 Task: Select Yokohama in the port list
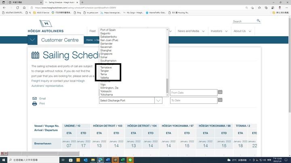coord(106,95)
